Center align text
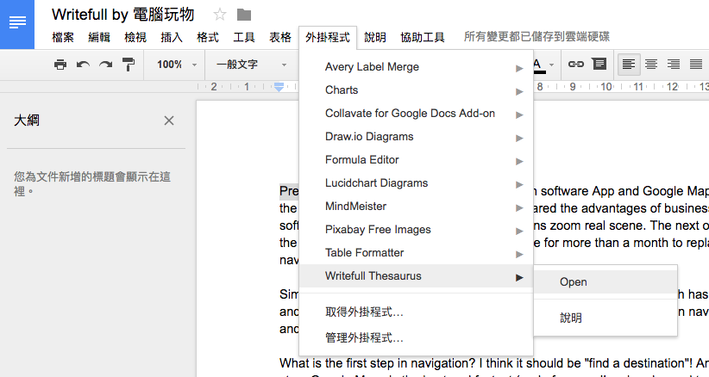 point(651,65)
